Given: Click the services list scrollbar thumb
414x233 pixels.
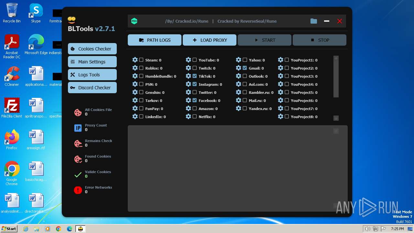Looking at the screenshot, I should 336,79.
